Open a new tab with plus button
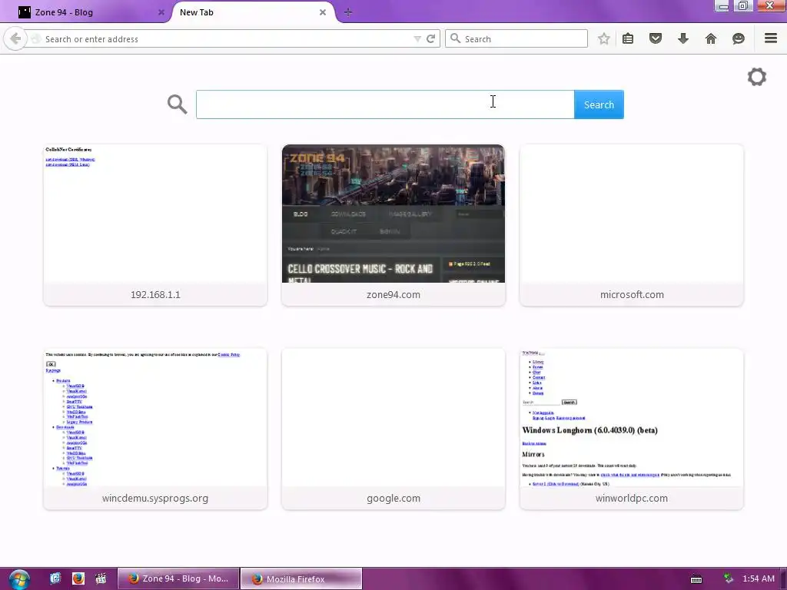This screenshot has height=590, width=787. pyautogui.click(x=348, y=12)
